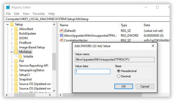Screen dimensions: 174x101
Task: Click the SetupCI folder icon
Action: 16,75
